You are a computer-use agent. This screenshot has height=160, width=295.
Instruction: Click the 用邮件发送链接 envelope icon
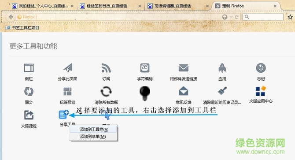[184, 68]
